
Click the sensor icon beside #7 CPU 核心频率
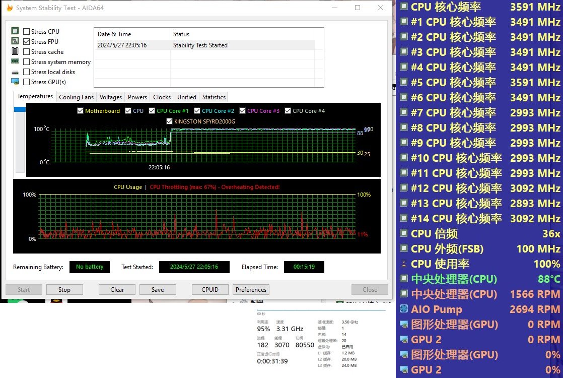[x=404, y=112]
